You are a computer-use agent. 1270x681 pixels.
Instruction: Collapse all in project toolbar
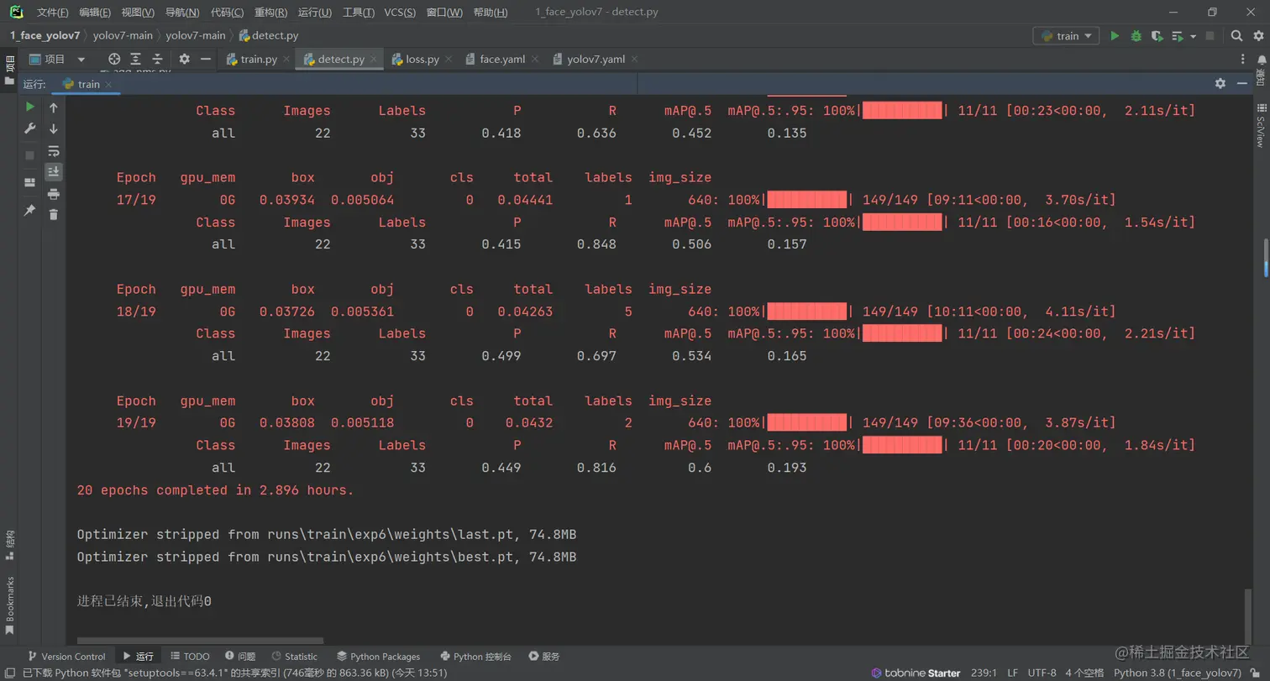pyautogui.click(x=157, y=59)
